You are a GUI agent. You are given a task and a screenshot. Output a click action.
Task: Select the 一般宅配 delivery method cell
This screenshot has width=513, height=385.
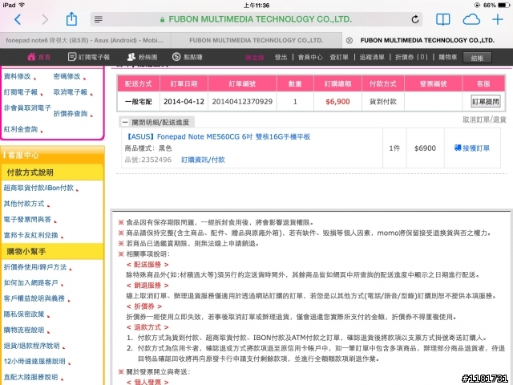[139, 102]
